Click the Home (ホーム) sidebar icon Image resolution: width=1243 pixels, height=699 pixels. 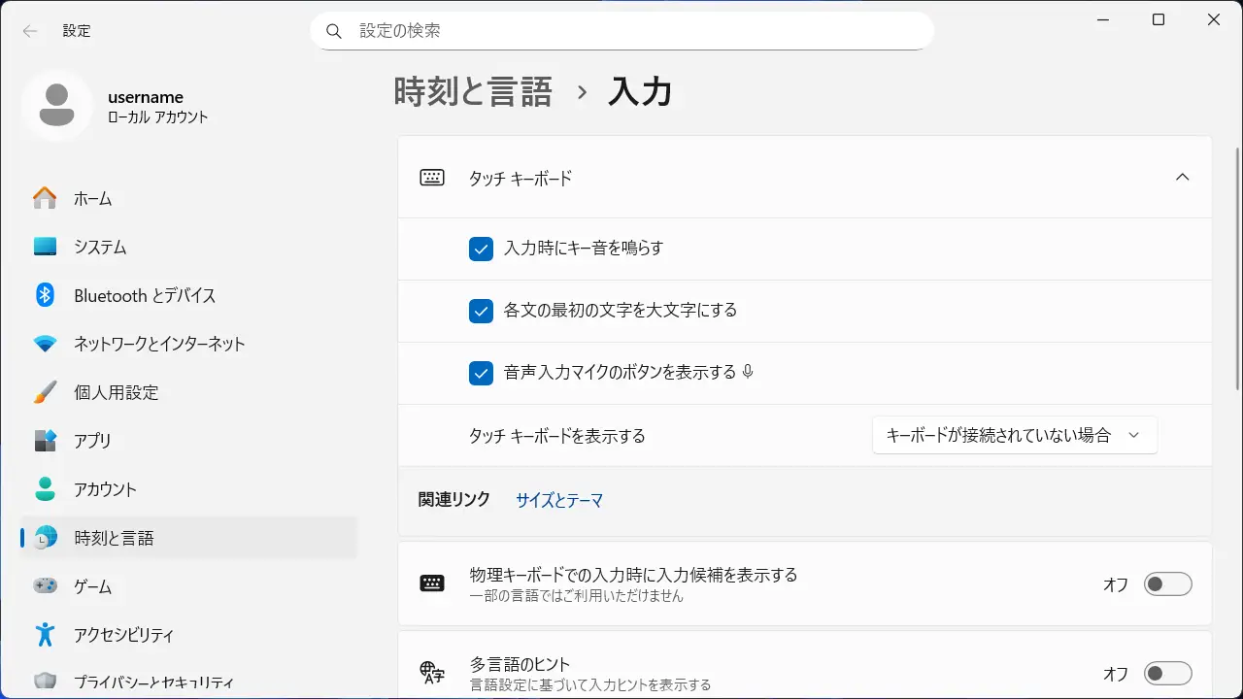[x=45, y=198]
